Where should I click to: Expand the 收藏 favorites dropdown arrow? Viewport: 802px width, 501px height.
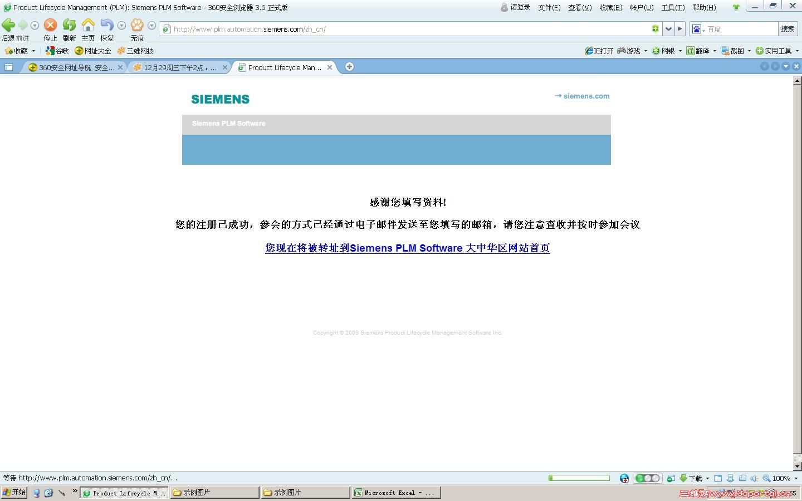[33, 51]
